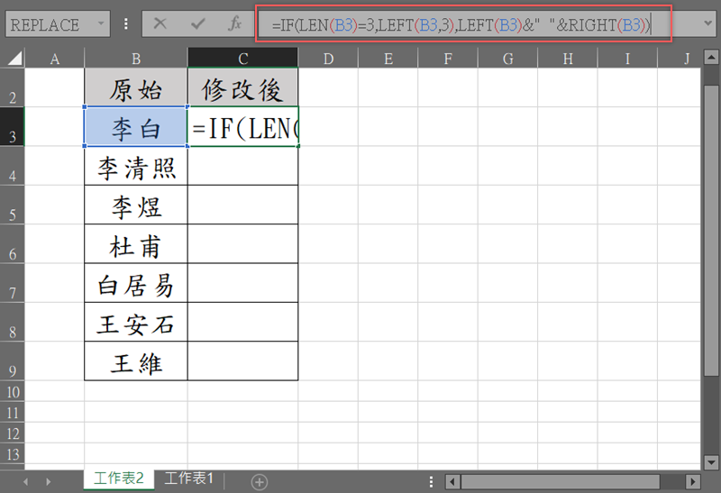Click the horizontal scrollbar thumb
The height and width of the screenshot is (493, 721).
560,482
